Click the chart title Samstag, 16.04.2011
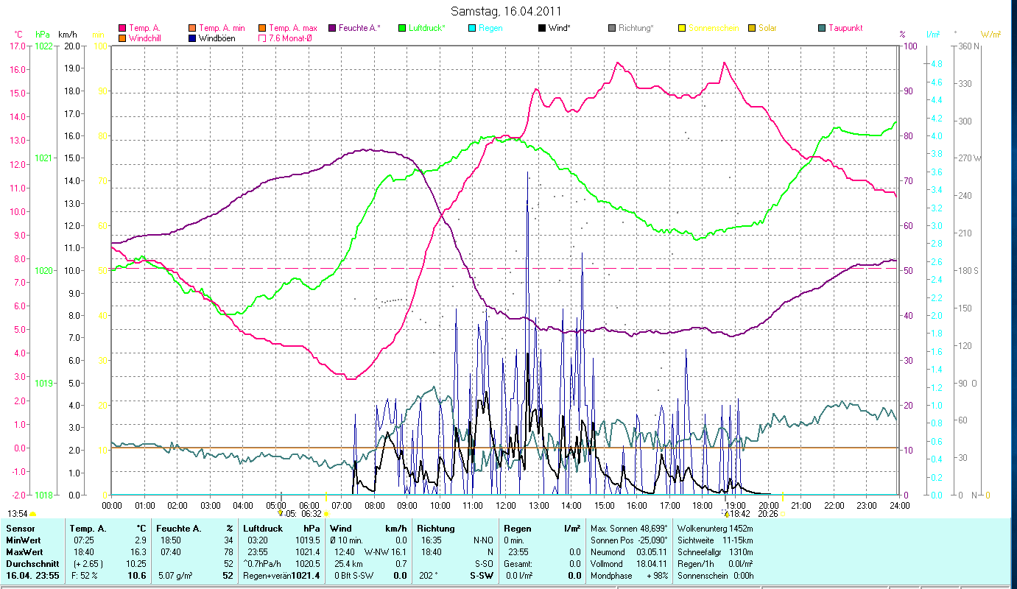Image resolution: width=1017 pixels, height=589 pixels. [x=508, y=12]
